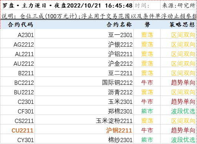The image size is (197, 144).
Task: Click contract name 玉米淀粉2211
Action: tap(114, 121)
